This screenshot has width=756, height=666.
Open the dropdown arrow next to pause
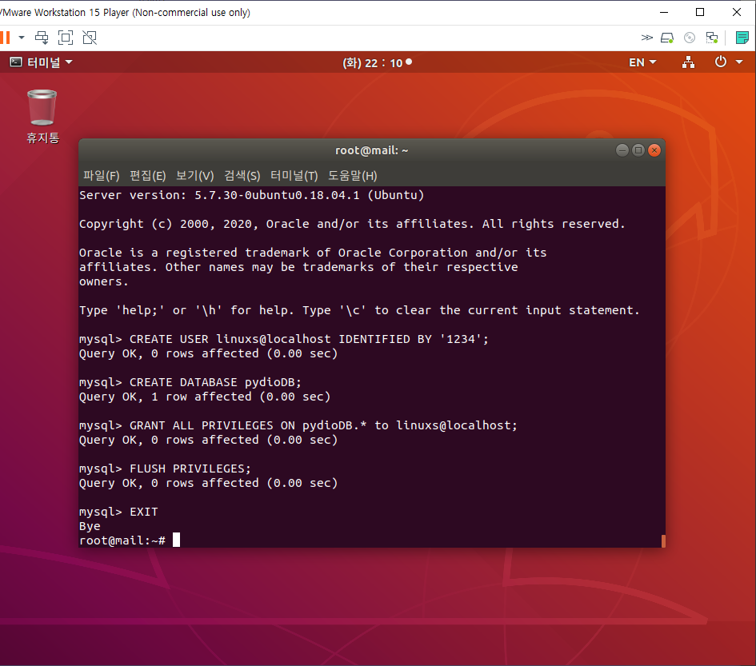[22, 38]
